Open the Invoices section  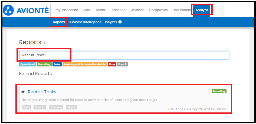click(138, 10)
